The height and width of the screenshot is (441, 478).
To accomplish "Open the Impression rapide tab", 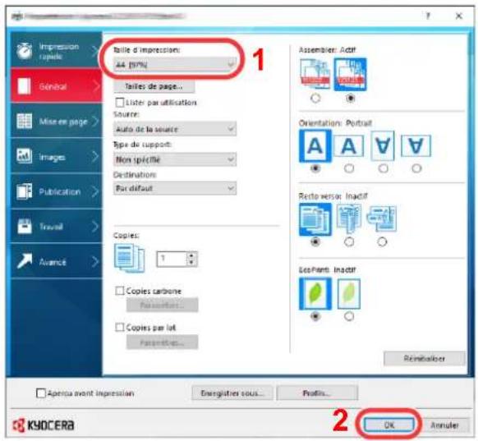I will (57, 50).
